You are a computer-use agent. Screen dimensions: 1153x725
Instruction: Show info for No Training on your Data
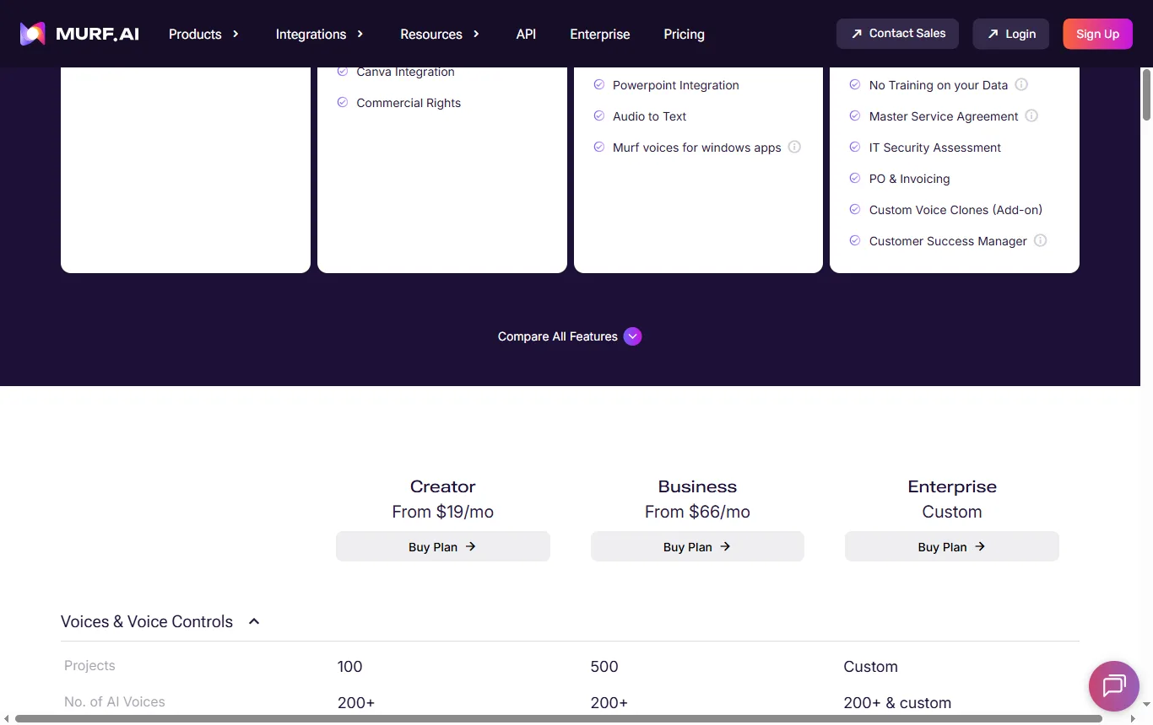click(1021, 84)
